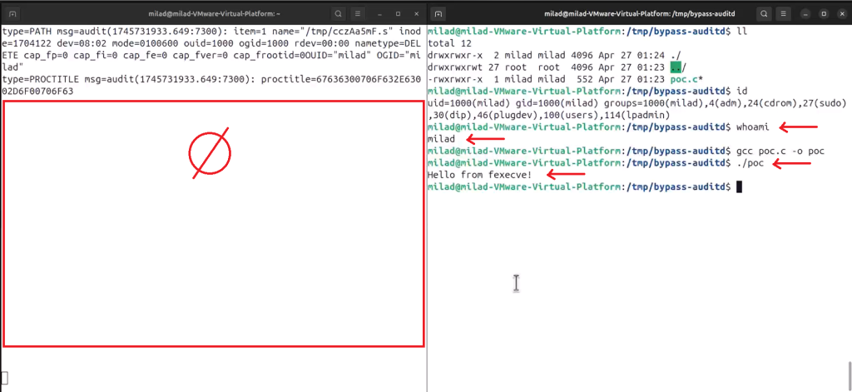The height and width of the screenshot is (392, 852).
Task: Click highlighted '..' directory entry
Action: [x=676, y=67]
